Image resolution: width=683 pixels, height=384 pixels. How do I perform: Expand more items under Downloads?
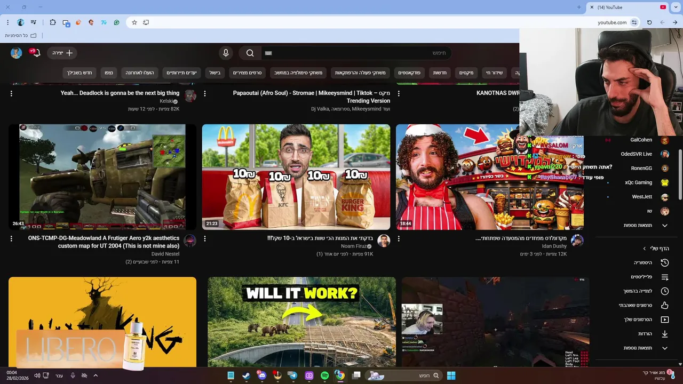665,348
